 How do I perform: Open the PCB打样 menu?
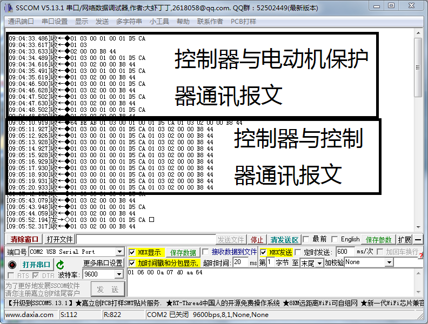tap(244, 21)
